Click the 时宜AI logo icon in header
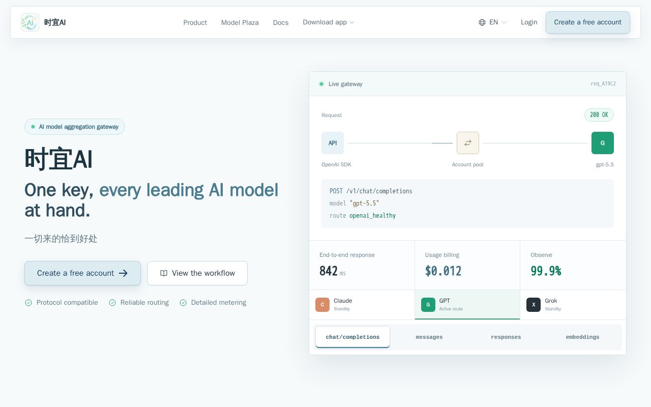The height and width of the screenshot is (407, 651). click(x=30, y=22)
